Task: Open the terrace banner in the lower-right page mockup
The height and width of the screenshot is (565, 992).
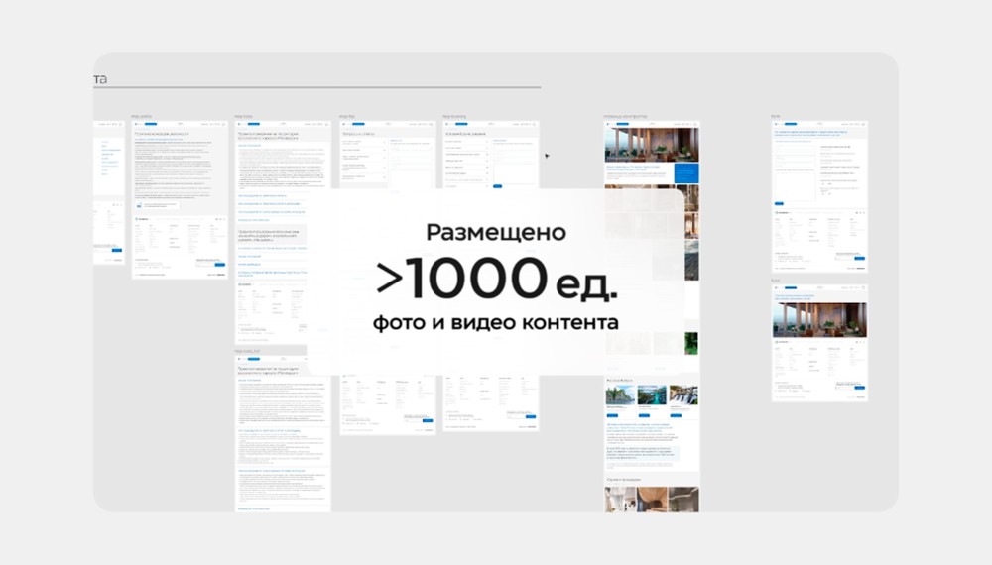Action: pos(819,320)
